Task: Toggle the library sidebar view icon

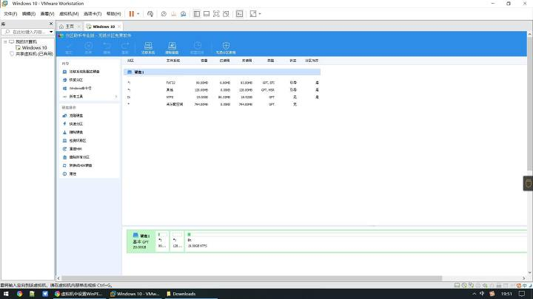Action: (x=196, y=14)
